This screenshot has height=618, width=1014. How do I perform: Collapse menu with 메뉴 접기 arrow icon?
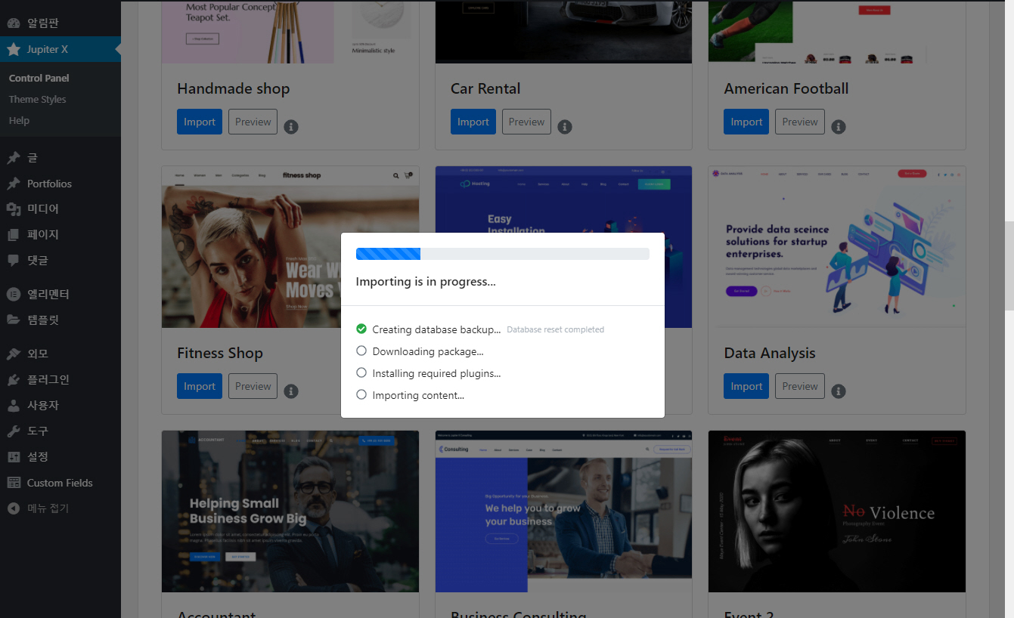(x=14, y=508)
